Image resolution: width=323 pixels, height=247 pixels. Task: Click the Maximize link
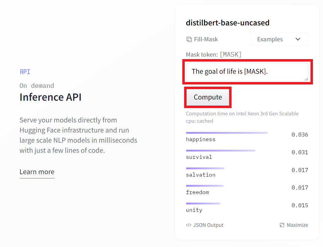[x=294, y=225]
